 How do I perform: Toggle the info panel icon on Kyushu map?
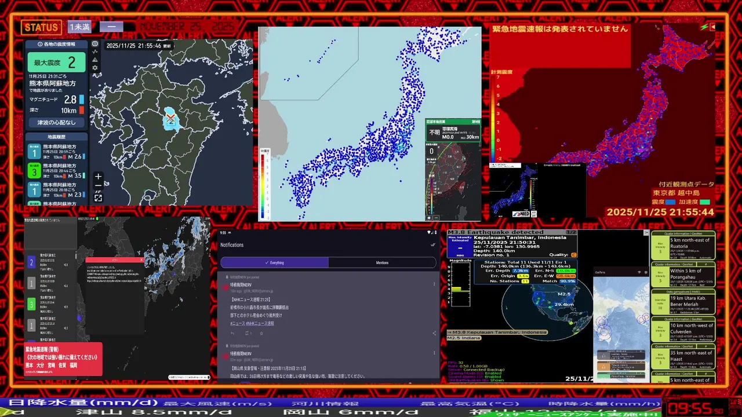[x=95, y=43]
